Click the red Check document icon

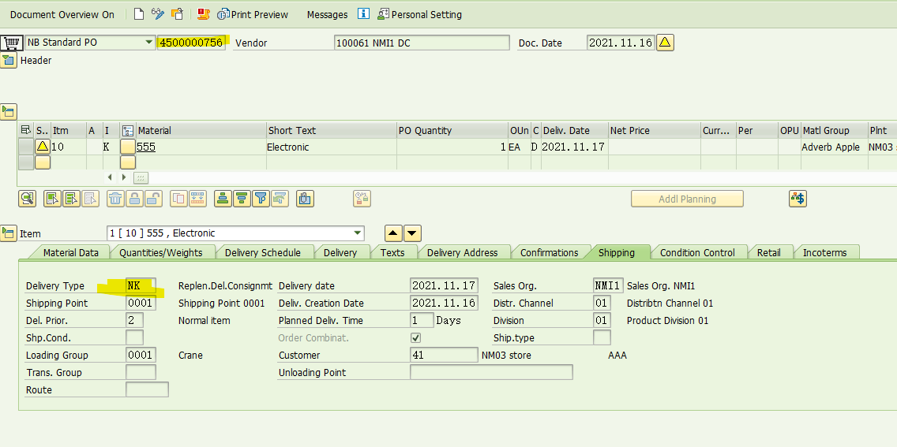202,14
